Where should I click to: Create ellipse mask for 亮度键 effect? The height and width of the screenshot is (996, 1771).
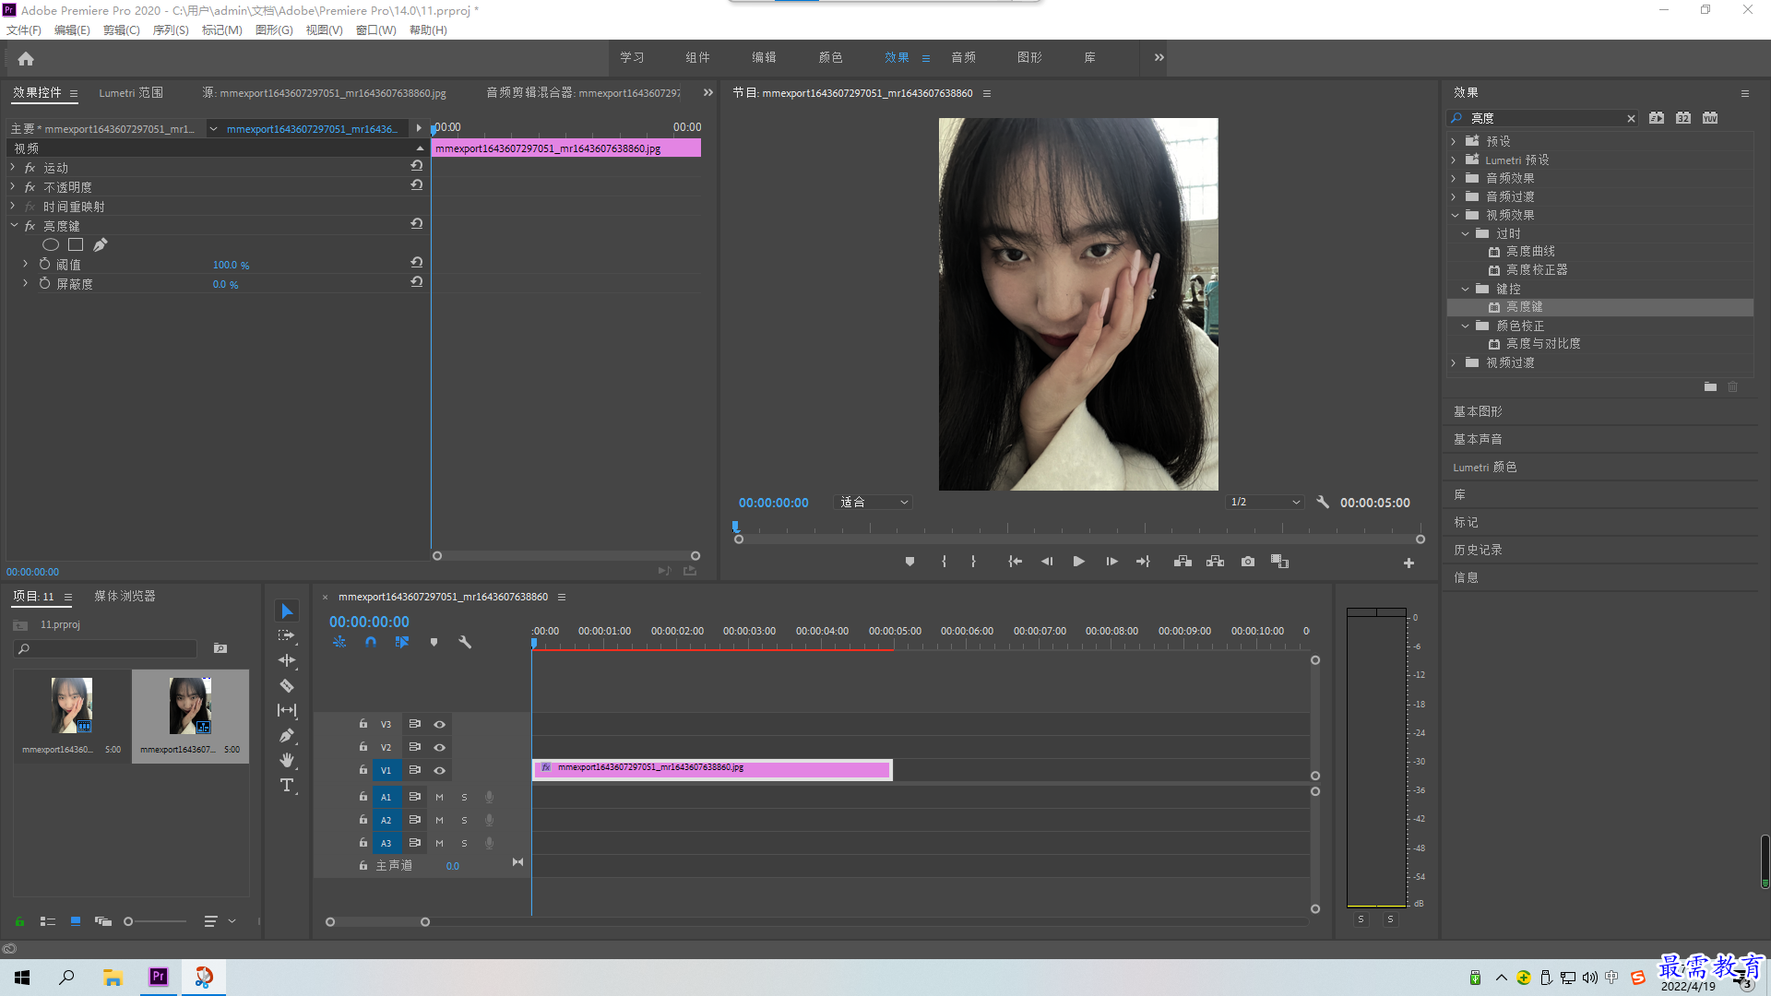51,244
